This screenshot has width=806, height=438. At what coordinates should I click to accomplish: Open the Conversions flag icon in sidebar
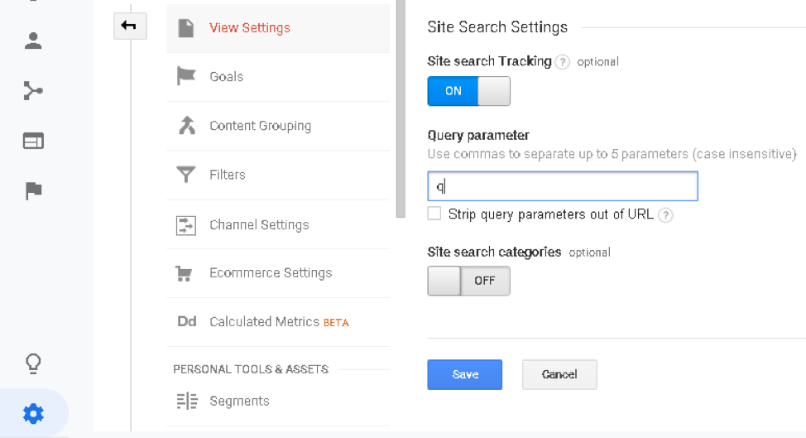(x=33, y=190)
